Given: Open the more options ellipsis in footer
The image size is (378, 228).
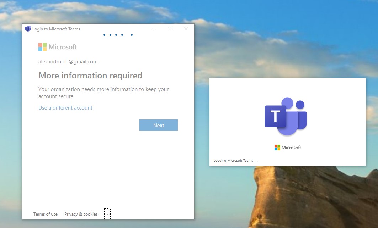Looking at the screenshot, I should click(107, 214).
